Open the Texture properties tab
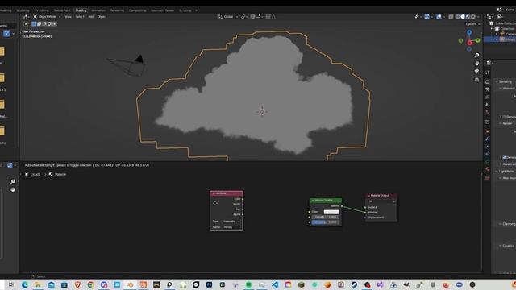516x290 pixels. coord(487,178)
